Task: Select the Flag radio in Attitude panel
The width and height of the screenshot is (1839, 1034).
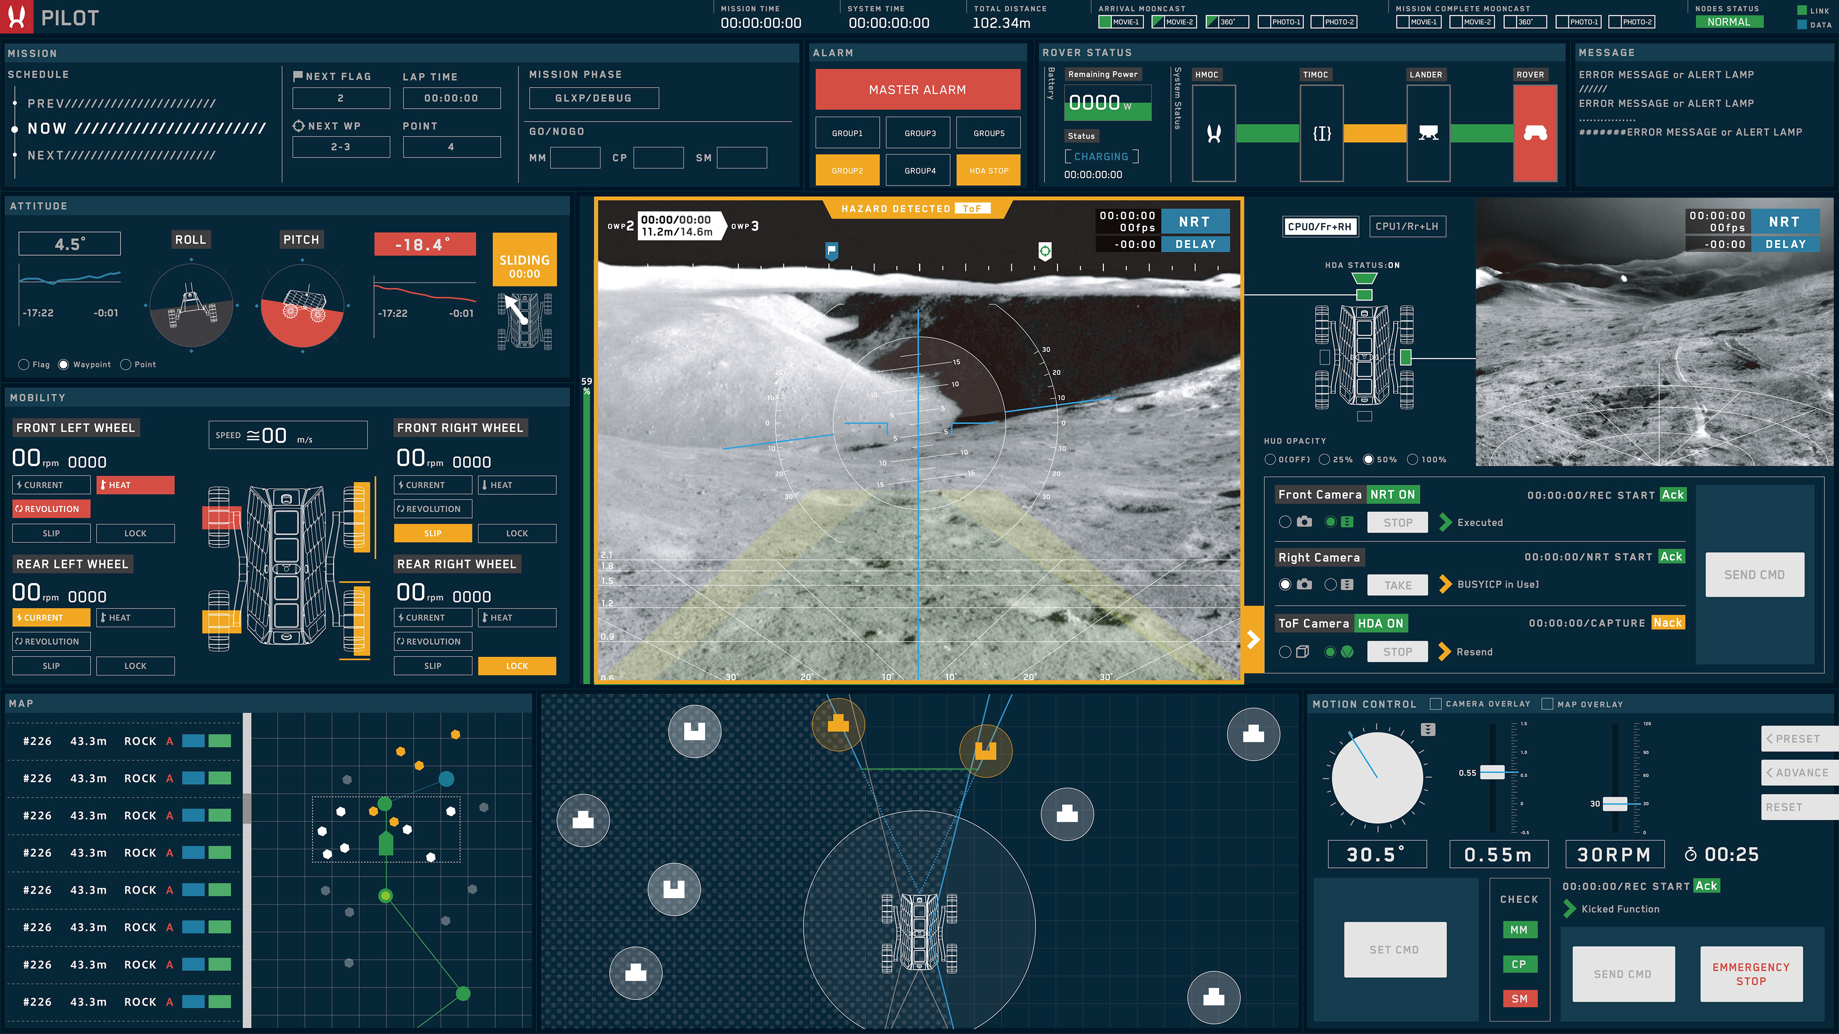Action: (x=23, y=365)
